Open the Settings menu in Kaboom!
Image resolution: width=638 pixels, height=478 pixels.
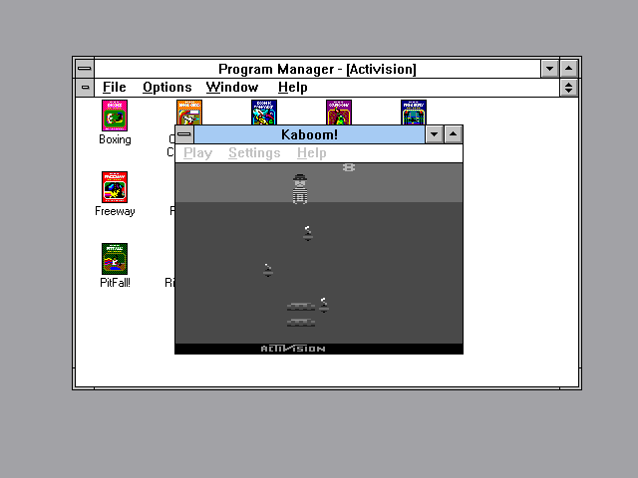254,152
